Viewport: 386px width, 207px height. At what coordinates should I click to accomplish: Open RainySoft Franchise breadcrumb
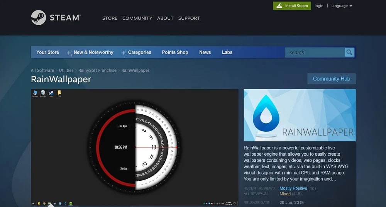coord(98,70)
